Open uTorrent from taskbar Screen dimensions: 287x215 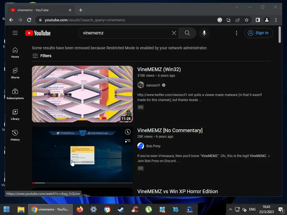tap(149, 209)
